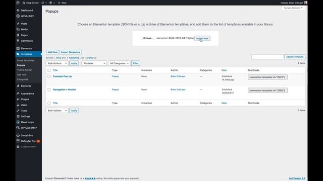Click the top Apply button
The image size is (323, 181).
[x=74, y=63]
